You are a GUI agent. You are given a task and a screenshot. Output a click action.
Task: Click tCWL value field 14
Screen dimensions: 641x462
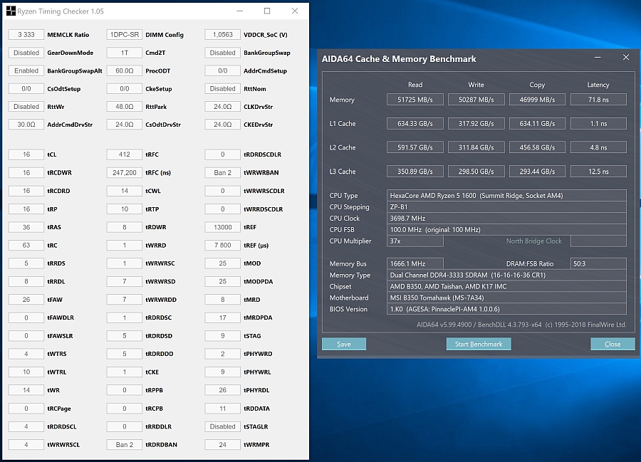(x=124, y=191)
